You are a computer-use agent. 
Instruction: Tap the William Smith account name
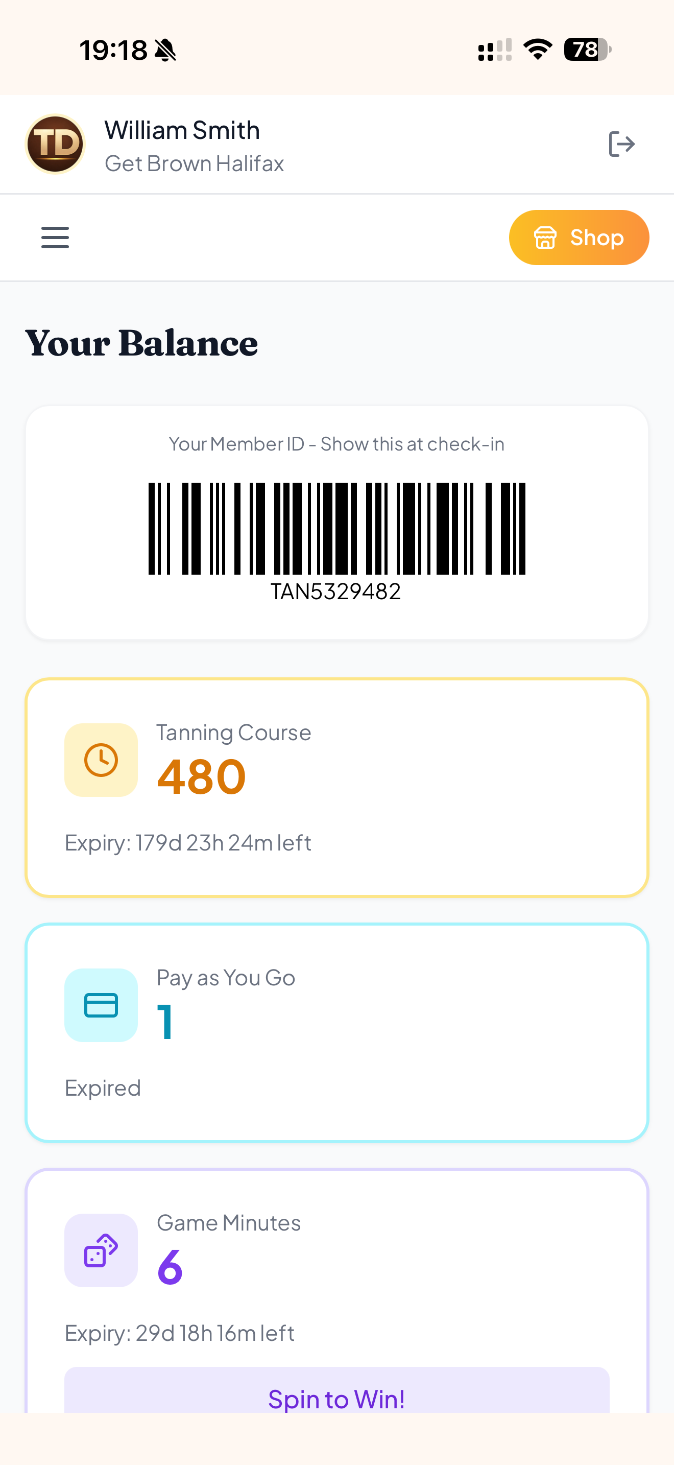[182, 130]
